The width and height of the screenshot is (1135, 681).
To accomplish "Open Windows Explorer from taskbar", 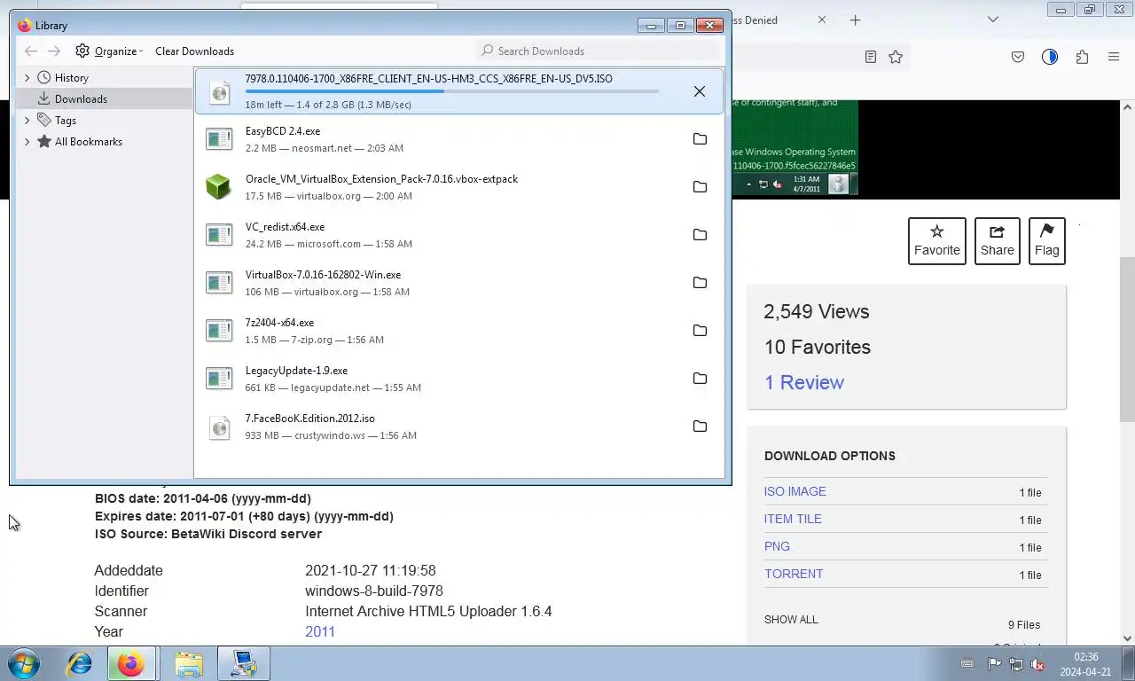I will coord(188,663).
